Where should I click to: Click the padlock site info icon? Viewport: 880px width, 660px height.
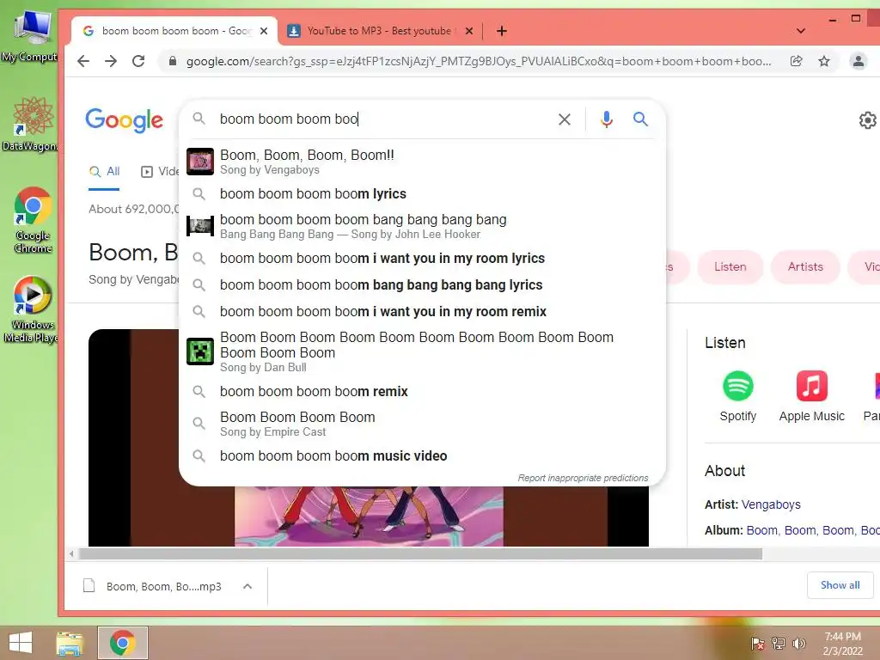[173, 61]
